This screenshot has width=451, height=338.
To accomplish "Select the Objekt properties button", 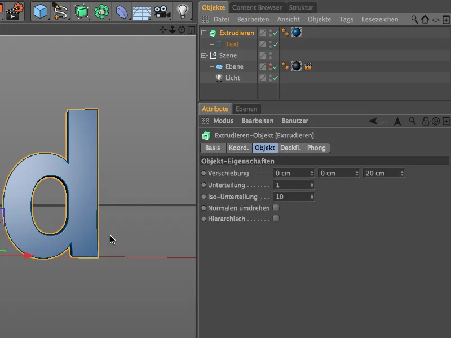I will [x=265, y=148].
